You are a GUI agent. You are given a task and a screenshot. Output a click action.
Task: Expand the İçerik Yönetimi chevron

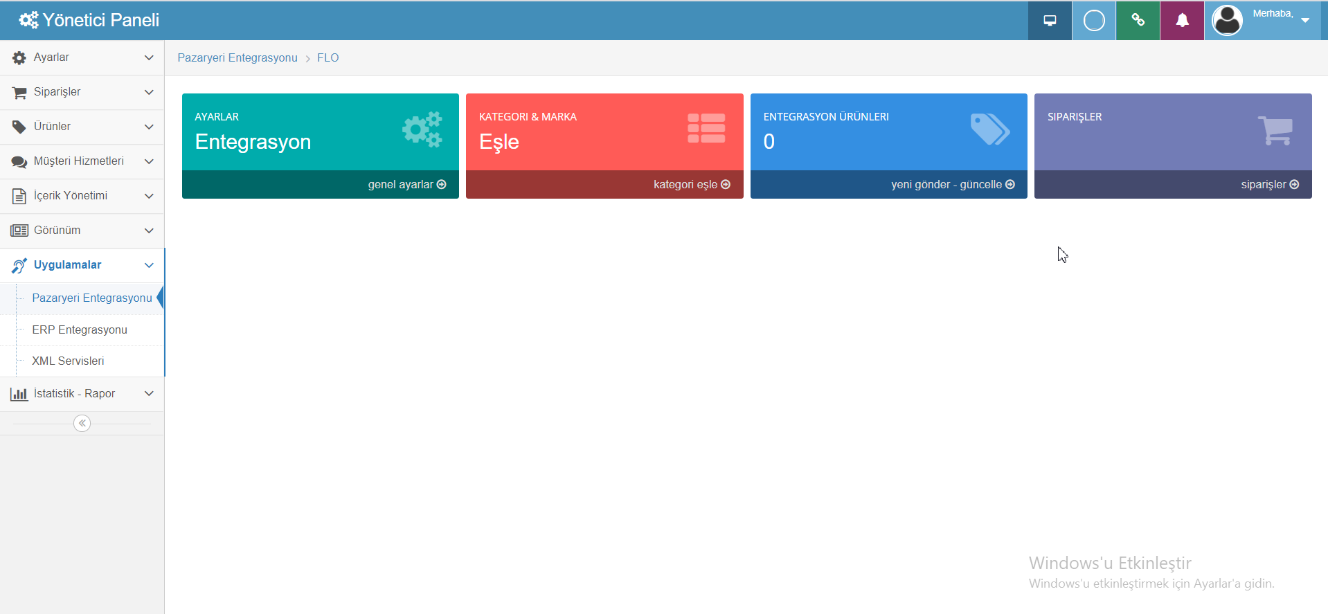point(149,196)
